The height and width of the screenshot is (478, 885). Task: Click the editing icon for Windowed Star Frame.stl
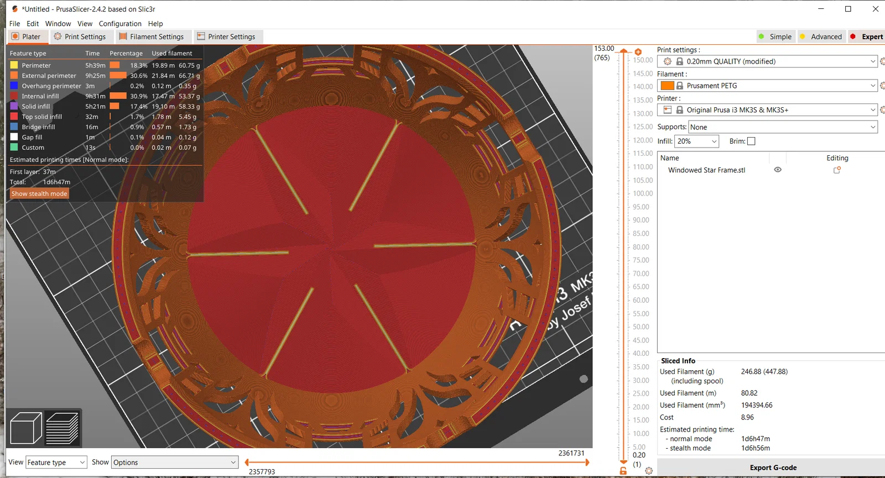click(x=837, y=170)
